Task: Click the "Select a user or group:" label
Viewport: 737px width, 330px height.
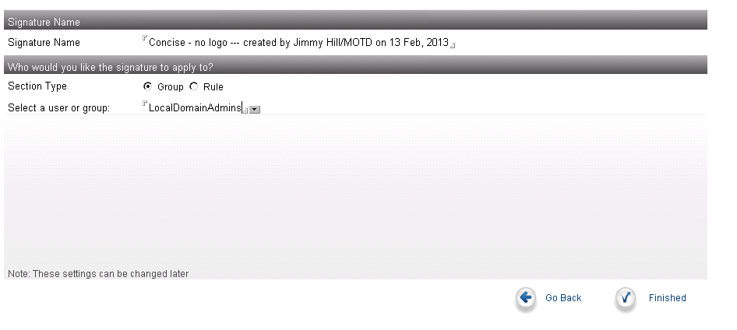Action: [58, 108]
